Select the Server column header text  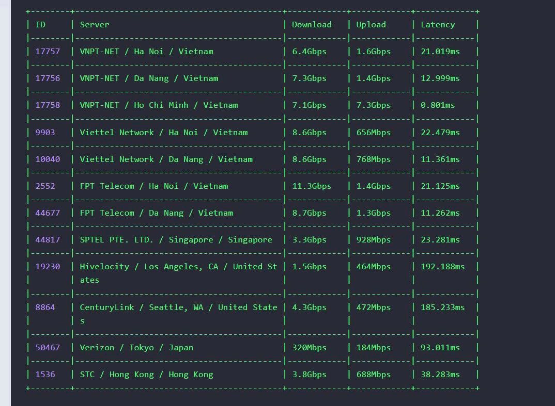tap(95, 25)
